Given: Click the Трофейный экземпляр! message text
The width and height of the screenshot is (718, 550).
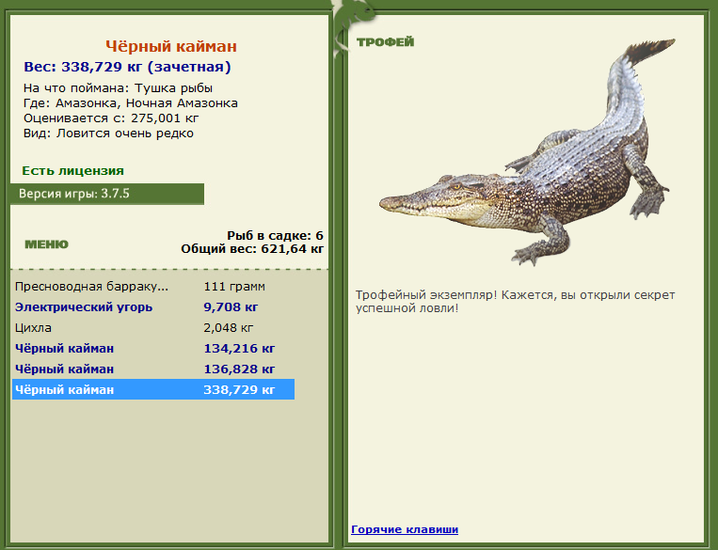Looking at the screenshot, I should pos(515,301).
